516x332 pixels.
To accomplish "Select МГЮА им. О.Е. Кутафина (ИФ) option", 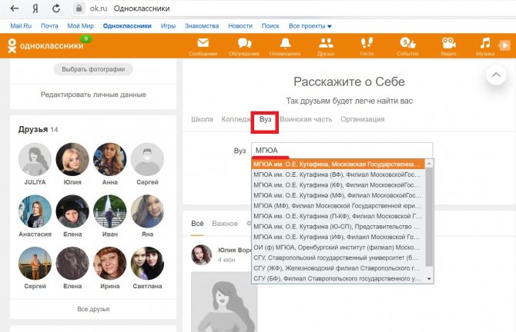I will pyautogui.click(x=338, y=237).
